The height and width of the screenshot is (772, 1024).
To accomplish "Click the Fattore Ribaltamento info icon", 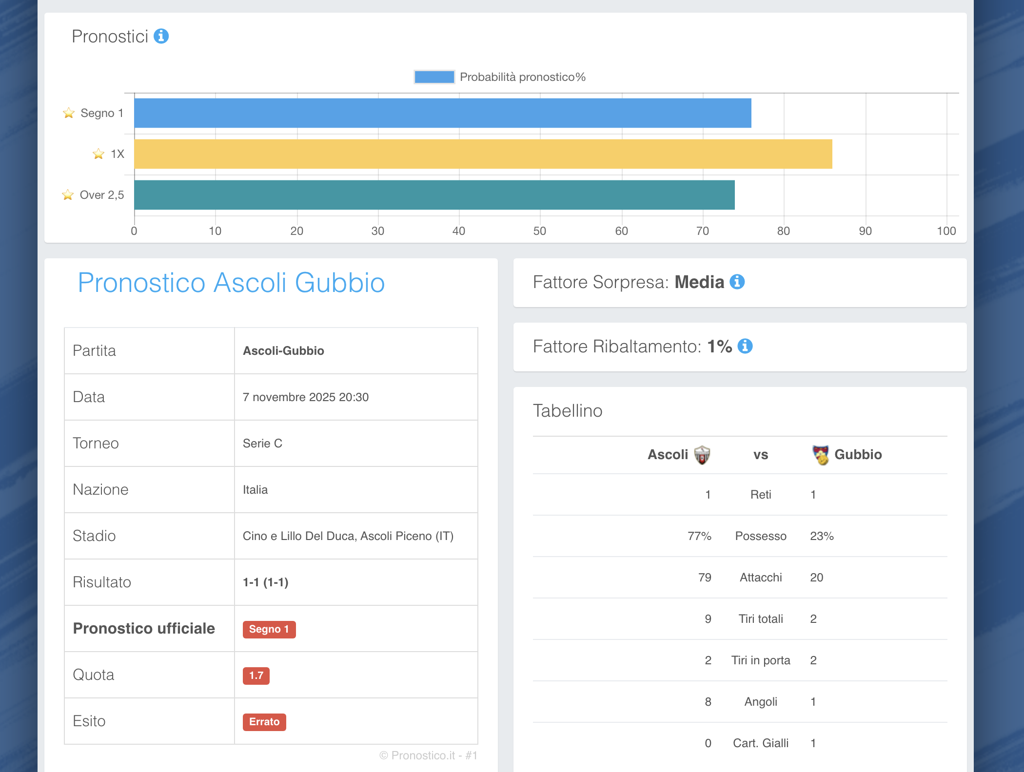I will point(745,346).
